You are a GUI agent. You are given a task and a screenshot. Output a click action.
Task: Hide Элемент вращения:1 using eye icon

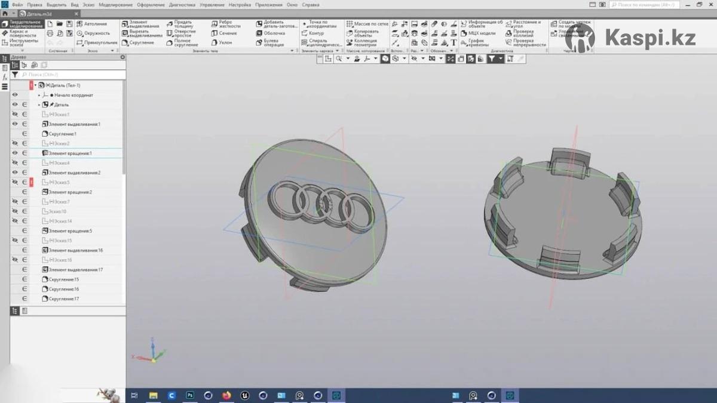(15, 153)
